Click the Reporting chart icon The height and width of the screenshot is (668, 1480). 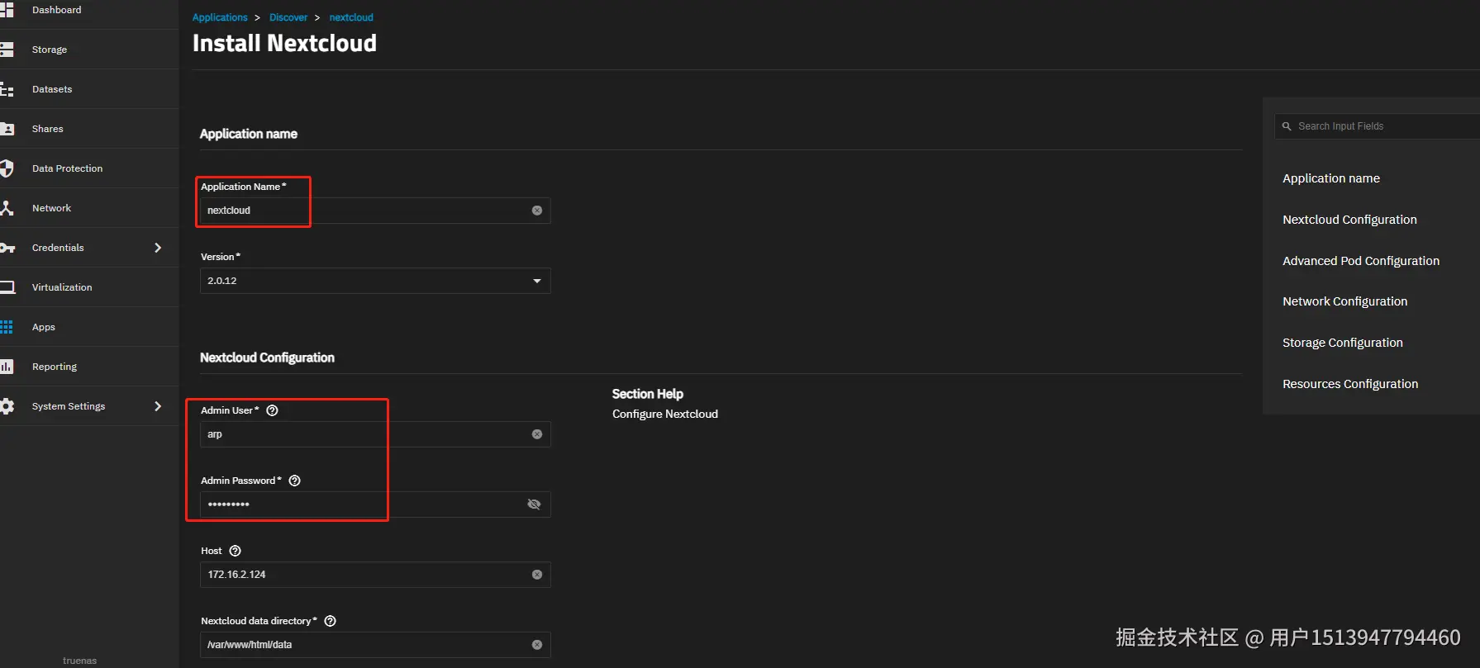pyautogui.click(x=7, y=367)
